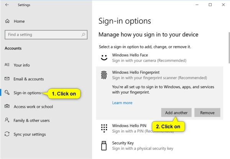Close the Settings window

223,5
